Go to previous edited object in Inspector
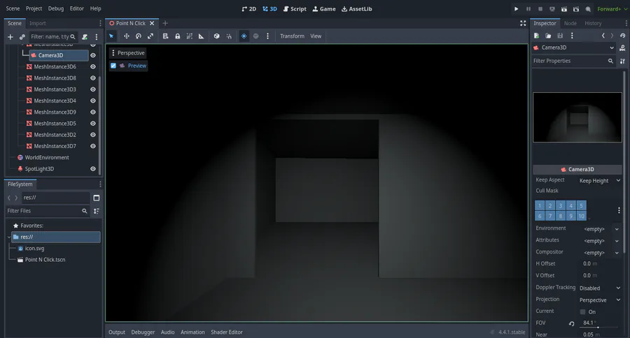The height and width of the screenshot is (338, 630). click(x=603, y=36)
